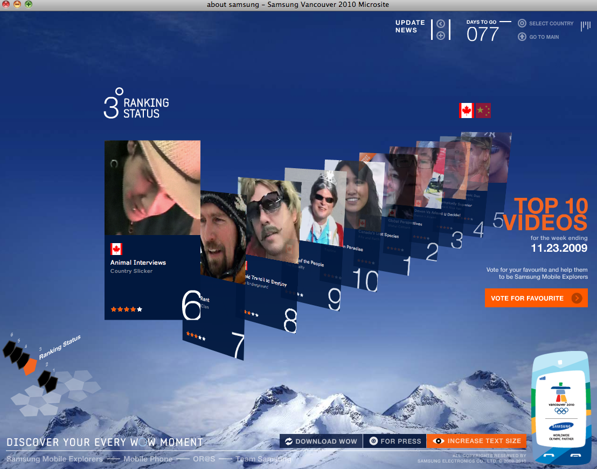
Task: Click the Select Country target icon
Action: pyautogui.click(x=522, y=23)
